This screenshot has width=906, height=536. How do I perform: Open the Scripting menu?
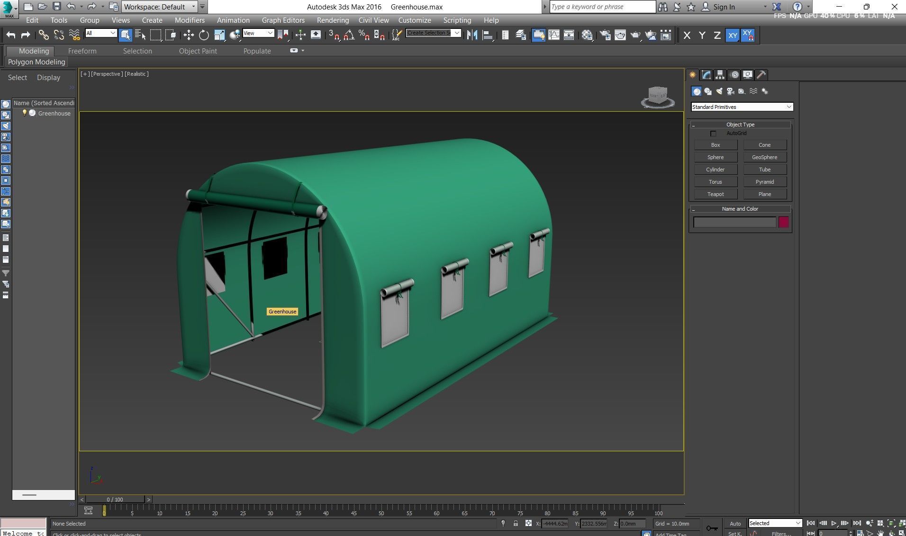457,20
